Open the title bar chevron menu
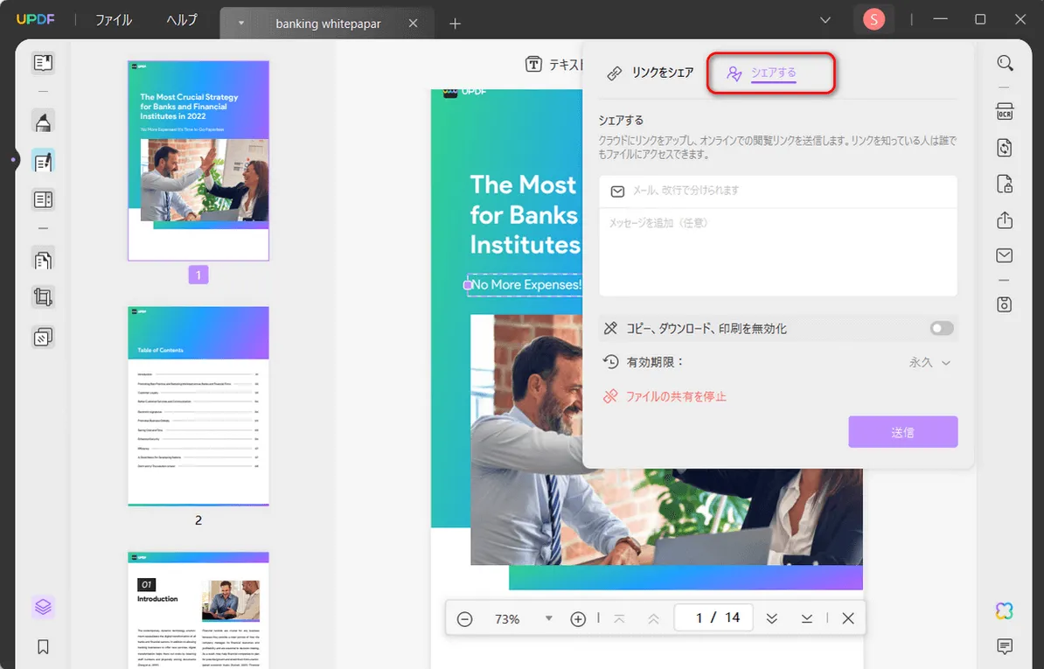Image resolution: width=1044 pixels, height=669 pixels. coord(825,20)
